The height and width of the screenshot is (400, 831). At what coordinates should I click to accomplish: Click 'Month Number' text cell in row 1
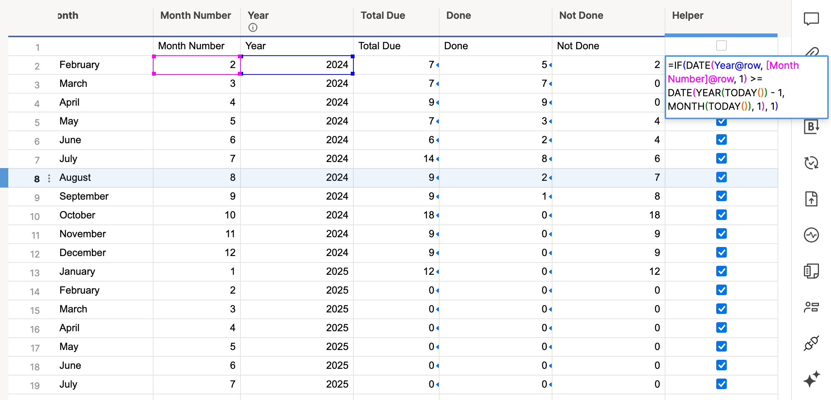click(191, 46)
